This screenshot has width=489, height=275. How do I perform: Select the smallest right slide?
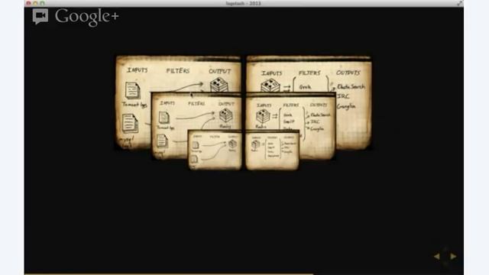click(x=272, y=150)
